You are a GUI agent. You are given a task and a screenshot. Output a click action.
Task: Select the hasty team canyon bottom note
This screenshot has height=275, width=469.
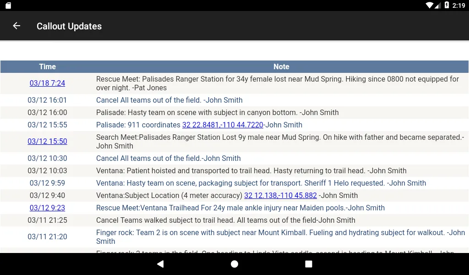point(217,113)
